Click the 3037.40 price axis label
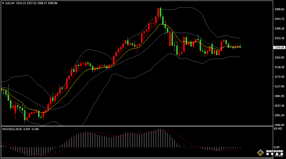286x159 pixels. (x=279, y=106)
